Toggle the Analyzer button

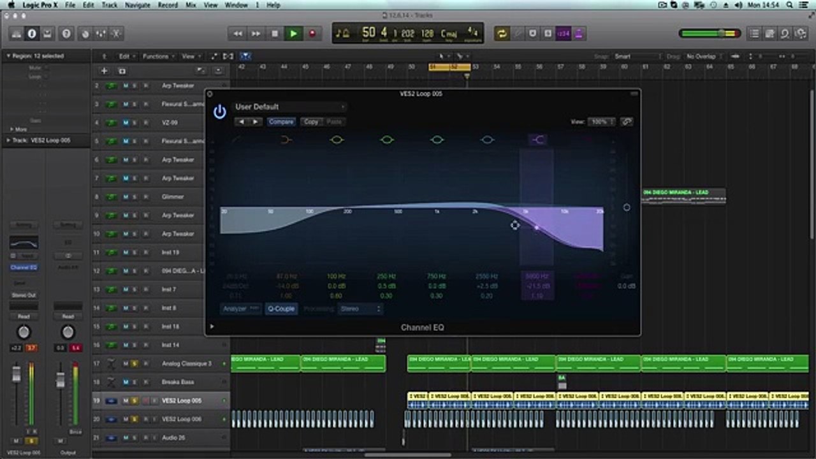(240, 309)
